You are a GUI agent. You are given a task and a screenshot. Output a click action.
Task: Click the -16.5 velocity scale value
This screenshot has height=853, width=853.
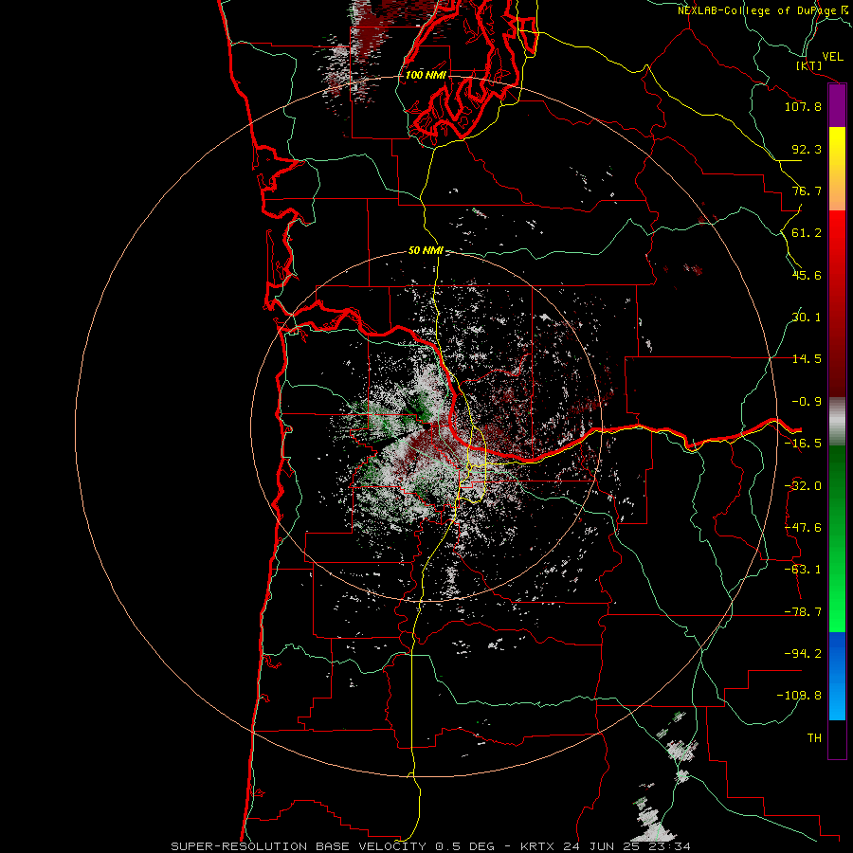tap(803, 444)
